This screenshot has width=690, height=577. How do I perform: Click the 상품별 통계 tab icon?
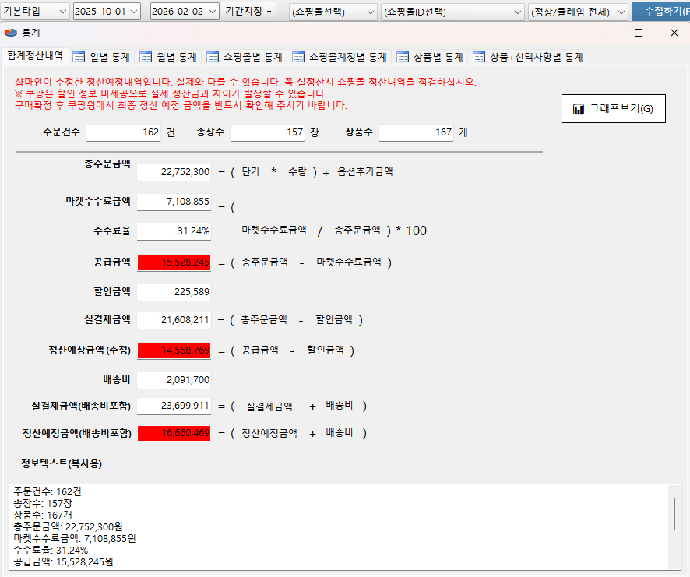click(403, 57)
